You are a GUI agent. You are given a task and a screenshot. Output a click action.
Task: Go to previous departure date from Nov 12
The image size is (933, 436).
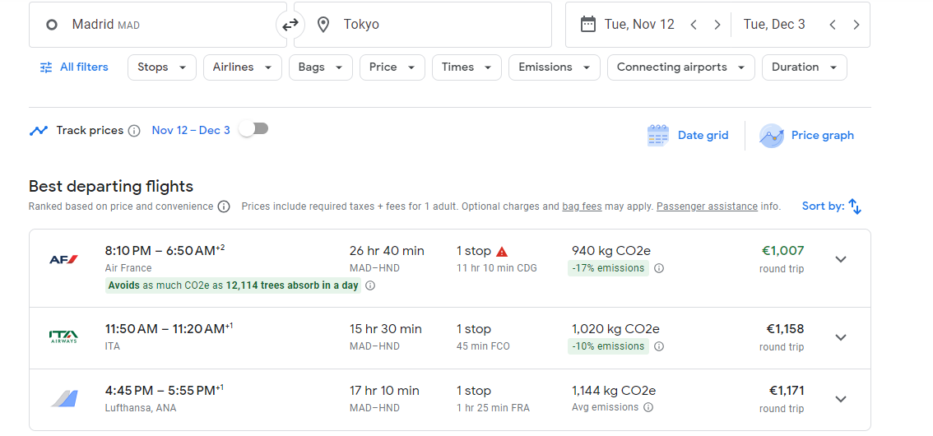[694, 25]
